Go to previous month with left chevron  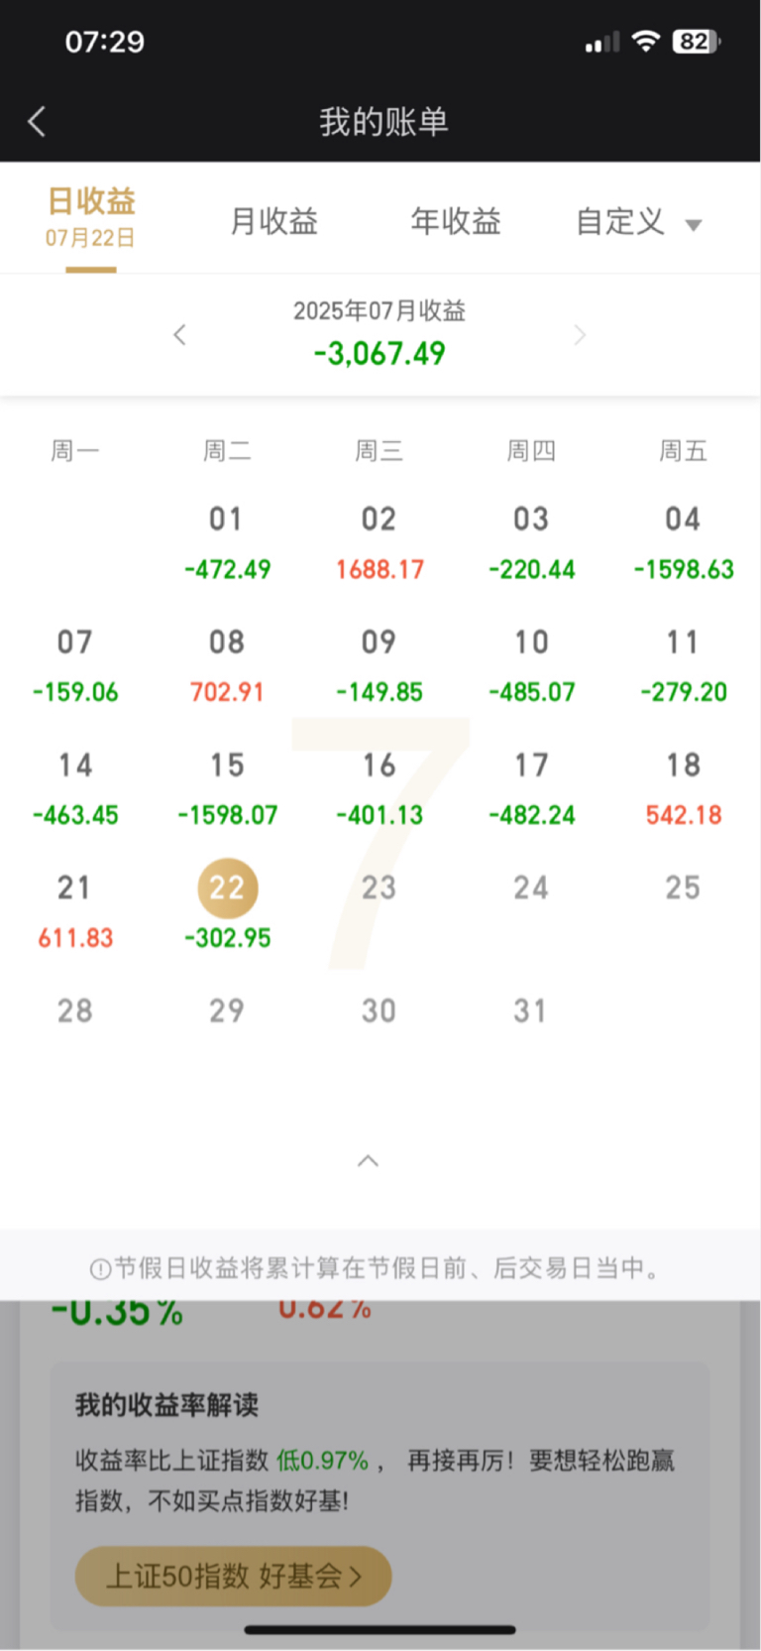point(179,335)
